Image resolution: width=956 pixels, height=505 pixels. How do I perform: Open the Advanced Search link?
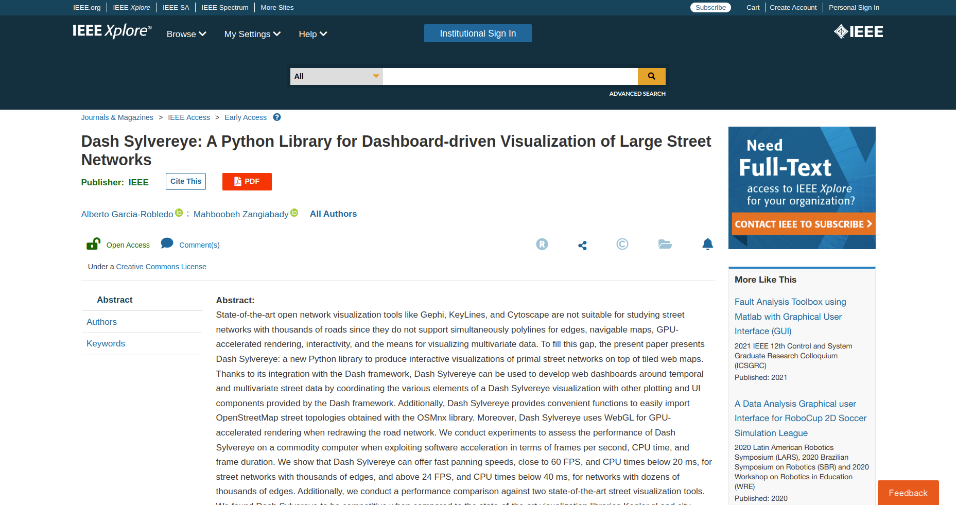pos(637,94)
